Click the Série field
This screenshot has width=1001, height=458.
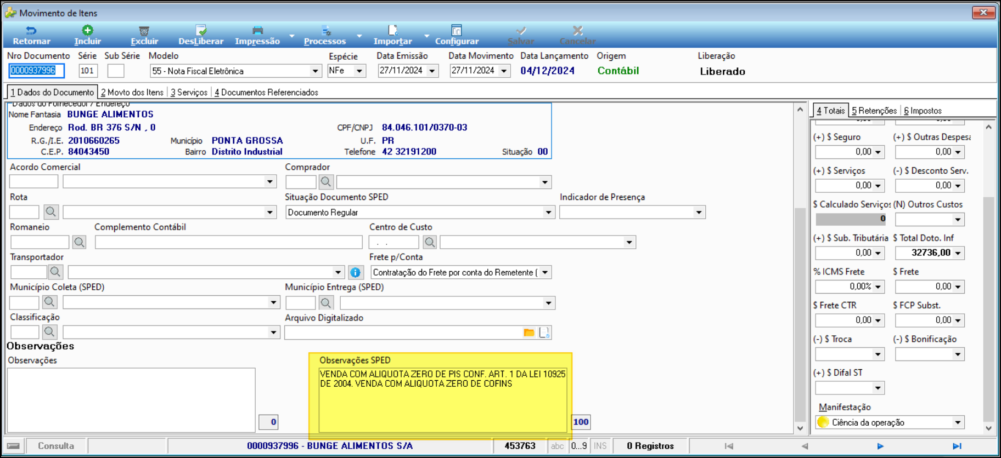click(88, 71)
